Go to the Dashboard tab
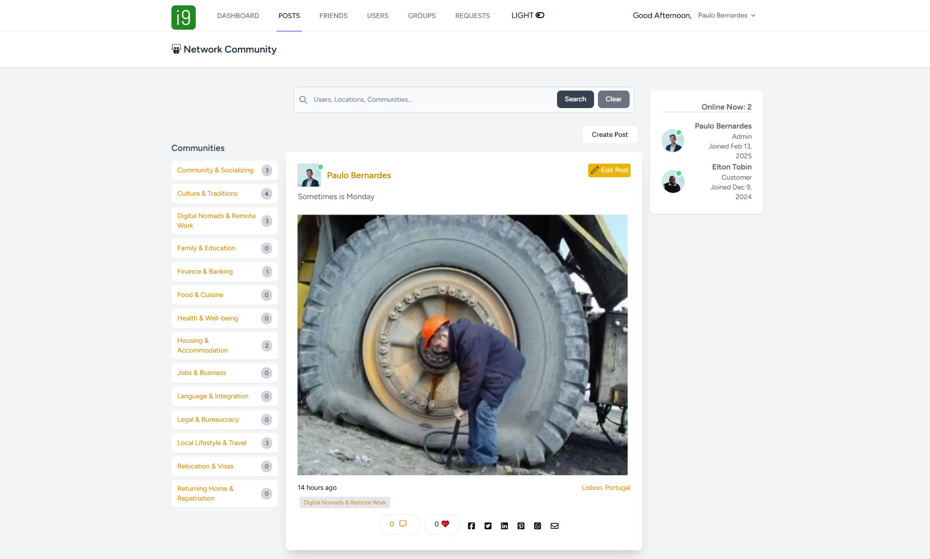The height and width of the screenshot is (559, 930). tap(238, 16)
